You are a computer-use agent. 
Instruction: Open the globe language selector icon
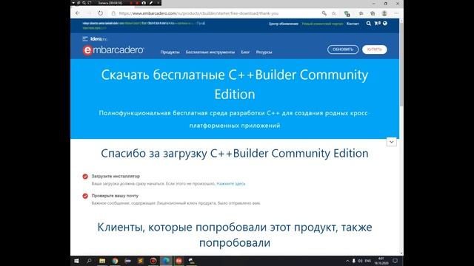pyautogui.click(x=385, y=23)
